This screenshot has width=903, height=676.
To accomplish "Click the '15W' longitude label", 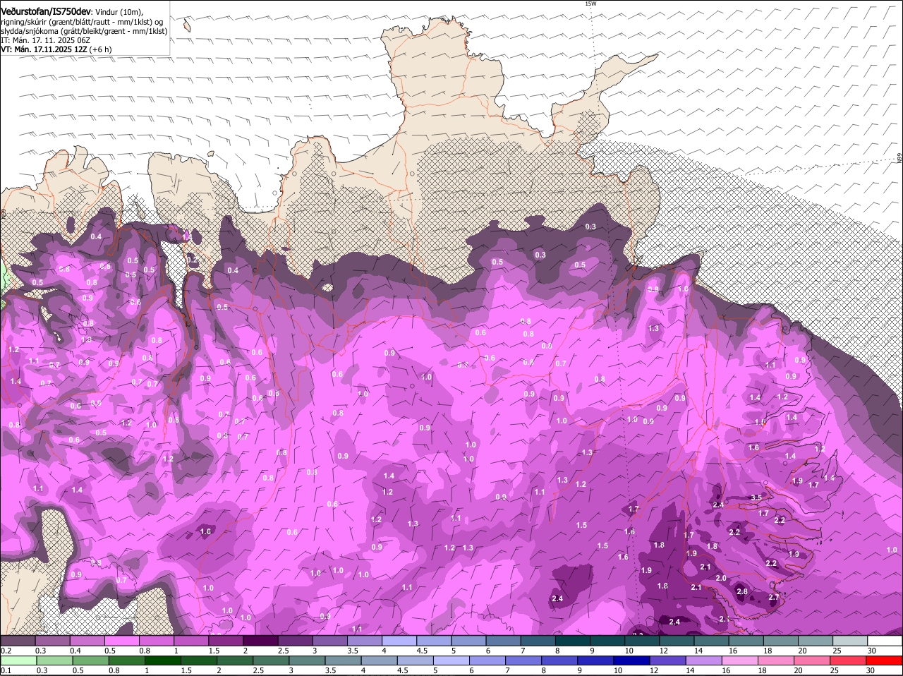I will point(590,4).
